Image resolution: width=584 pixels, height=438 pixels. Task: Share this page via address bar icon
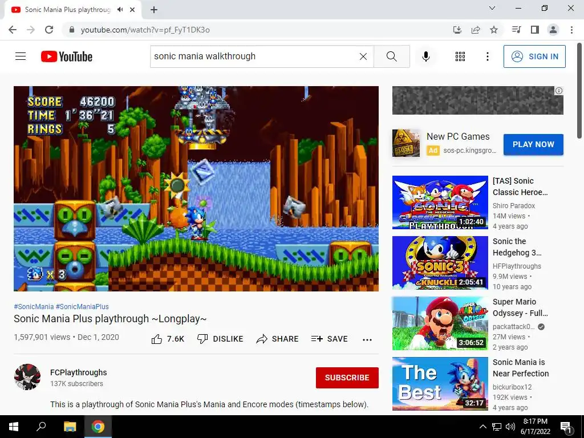476,30
